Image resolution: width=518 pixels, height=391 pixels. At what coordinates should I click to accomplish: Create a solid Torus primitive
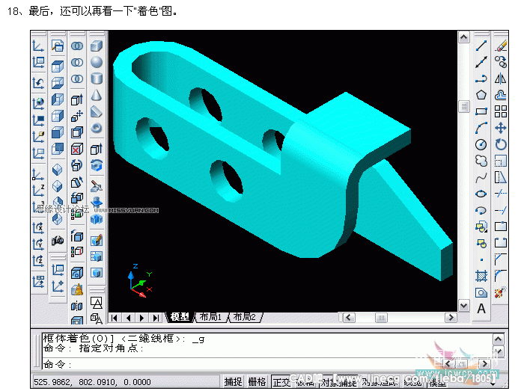tap(96, 128)
